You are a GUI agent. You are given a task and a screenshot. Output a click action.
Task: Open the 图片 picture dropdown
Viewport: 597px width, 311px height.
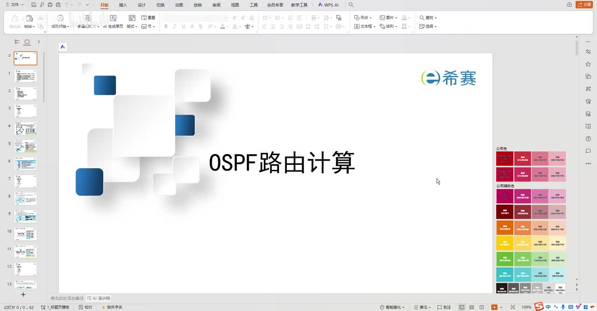point(389,18)
